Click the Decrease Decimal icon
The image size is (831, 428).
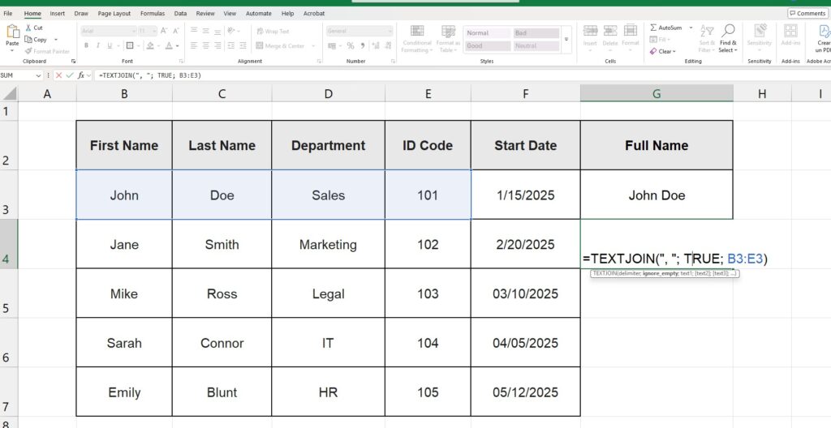(x=389, y=46)
